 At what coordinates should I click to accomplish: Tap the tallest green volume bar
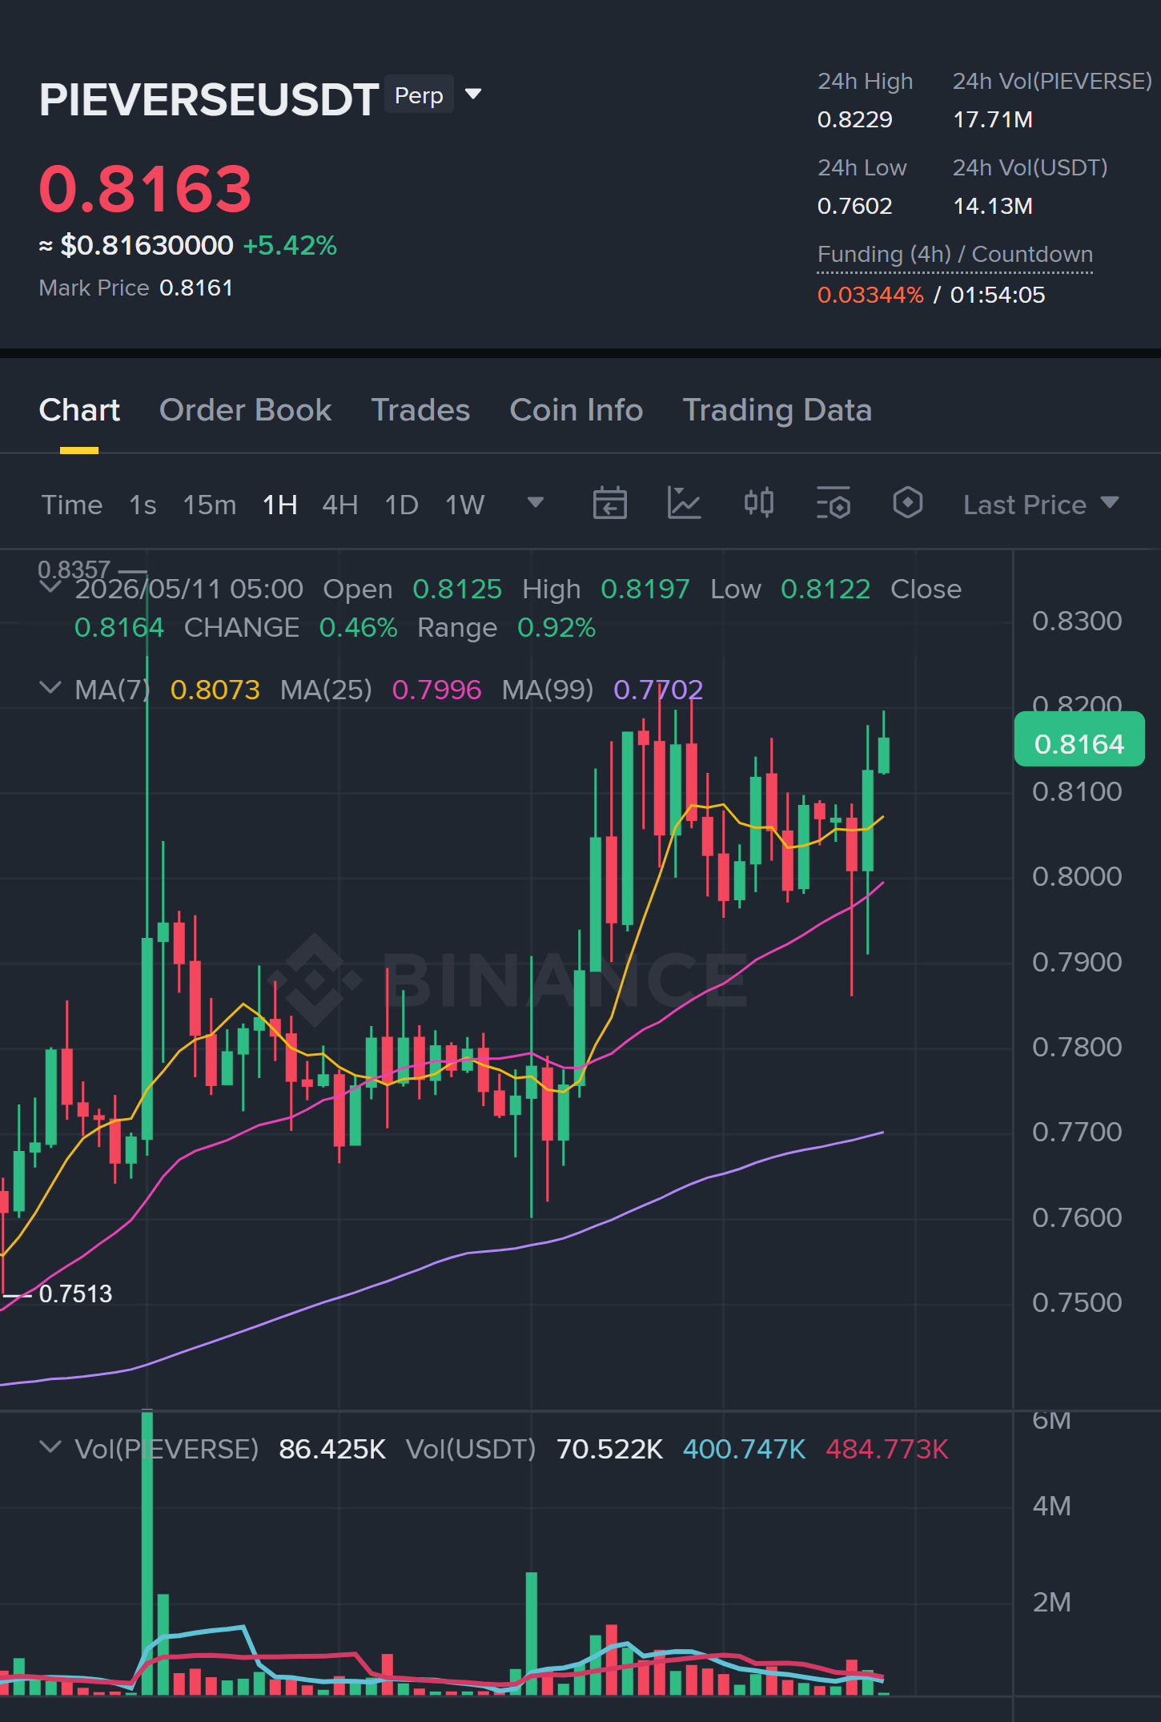pos(147,1552)
